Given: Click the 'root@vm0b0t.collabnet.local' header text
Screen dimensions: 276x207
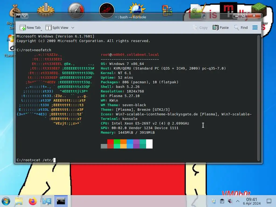Looking at the screenshot, I should tap(130, 54).
